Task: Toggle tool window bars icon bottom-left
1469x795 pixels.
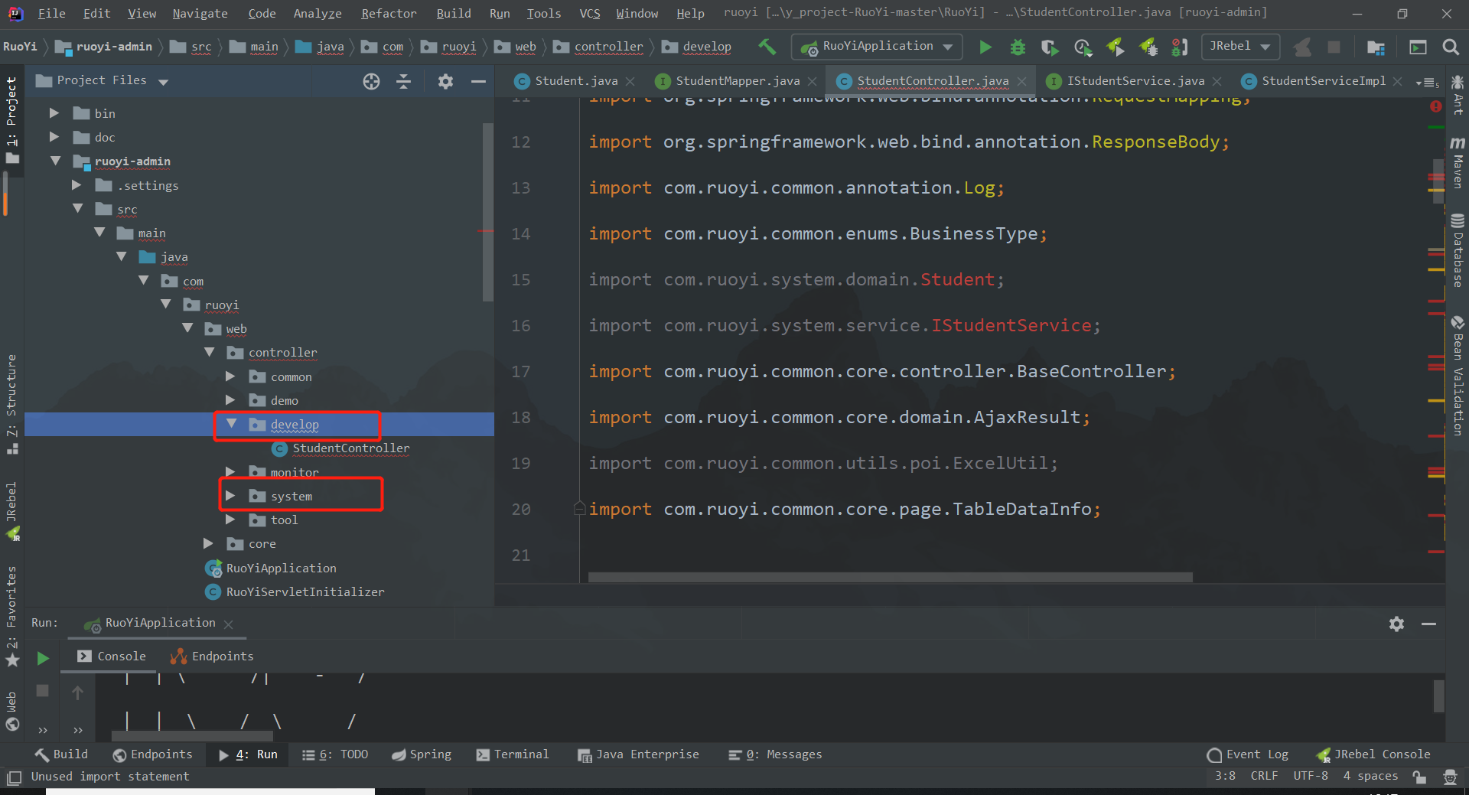Action: pyautogui.click(x=14, y=777)
